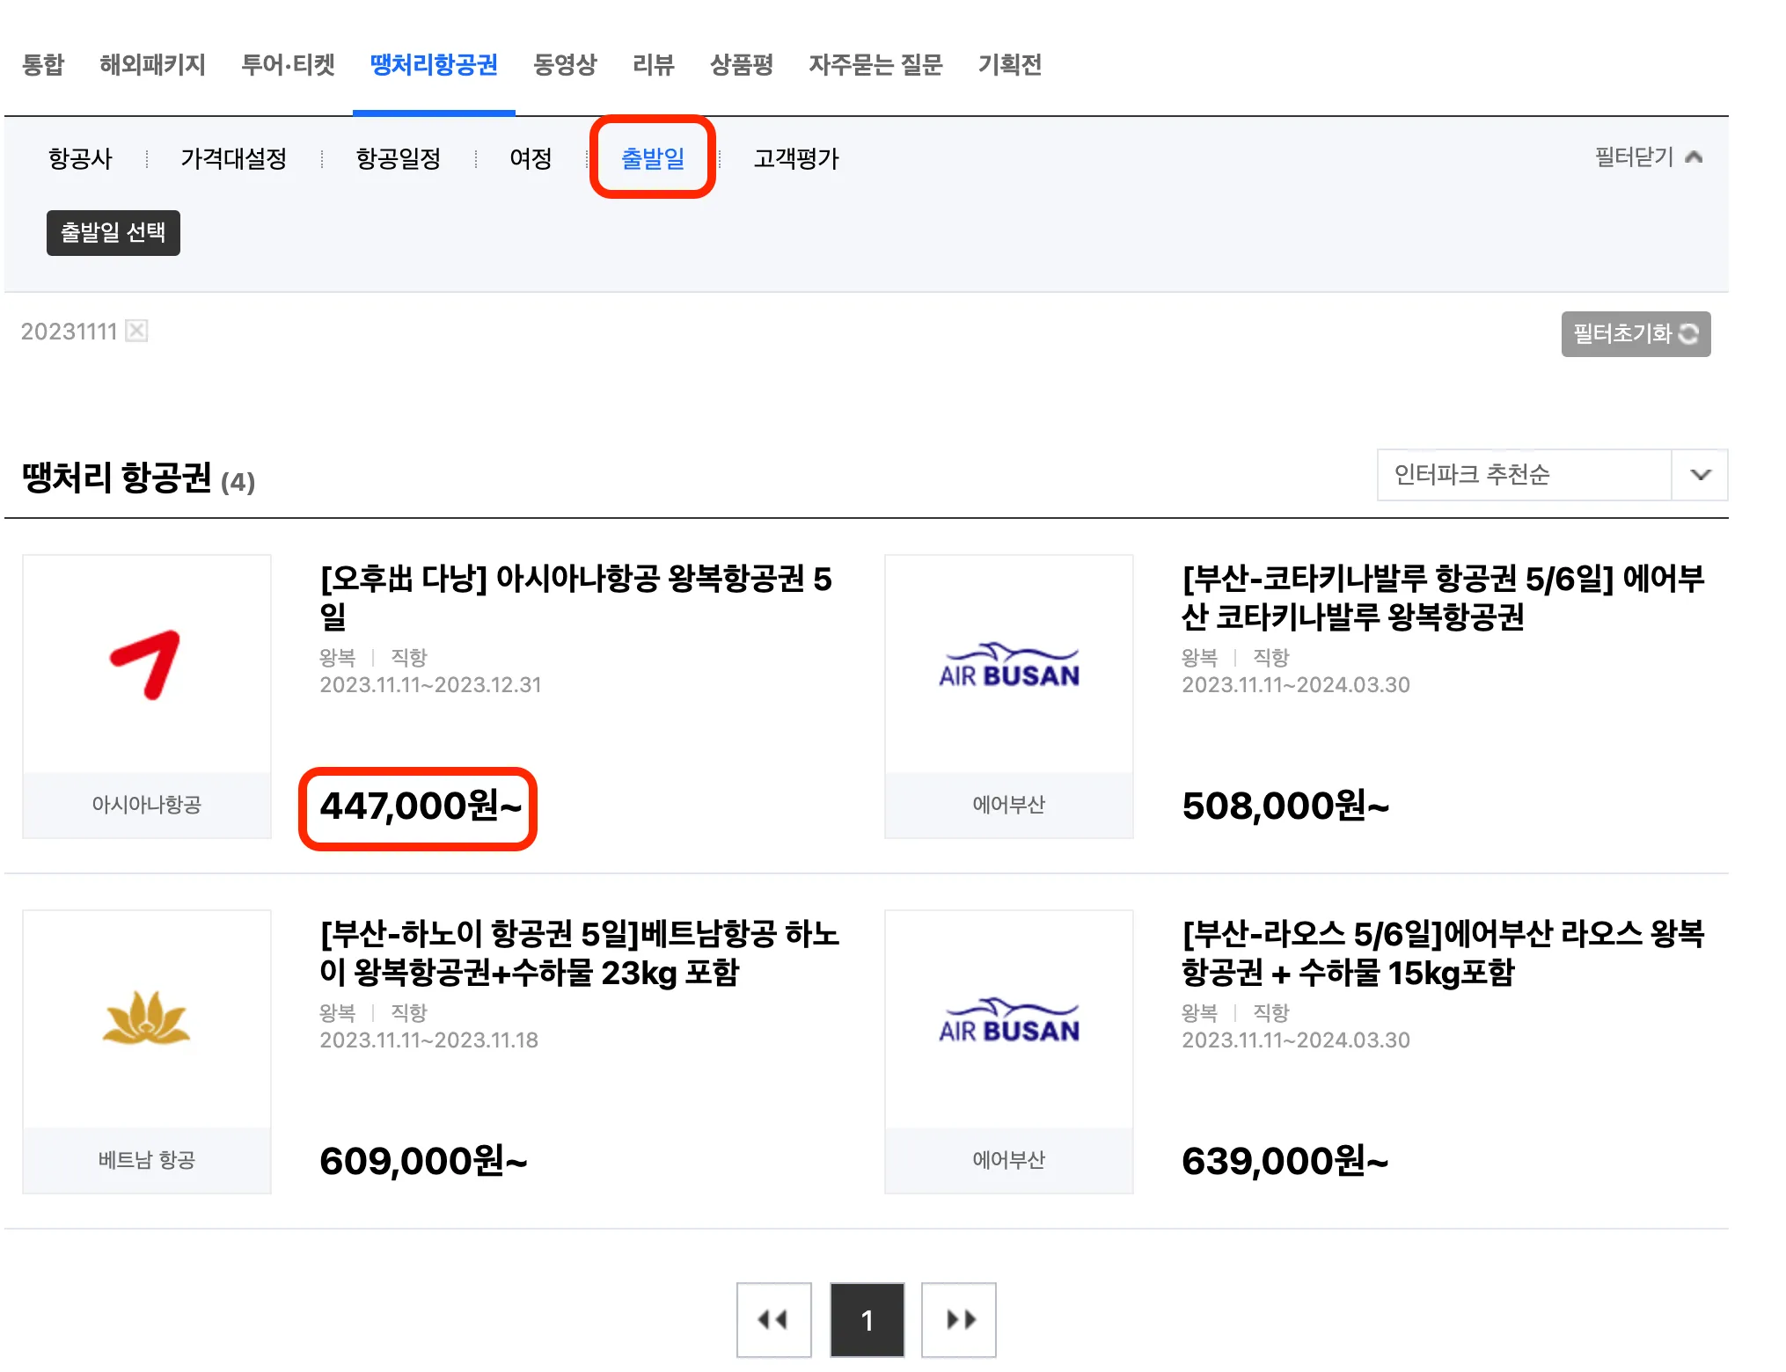Screen dimensions: 1786x1372
Task: Select the 항공일정 filter
Action: tap(399, 158)
